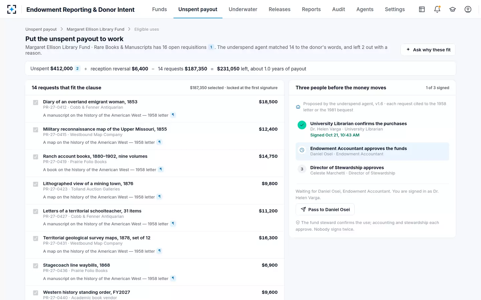Image resolution: width=481 pixels, height=300 pixels.
Task: Open the Settings tab
Action: tap(395, 9)
